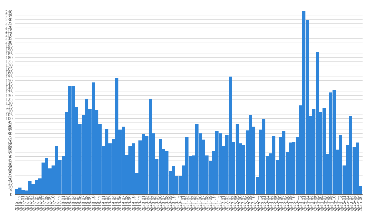The width and height of the screenshot is (377, 212).
Task: Click the 2024-07 bar at about 114
Action: coord(324,151)
